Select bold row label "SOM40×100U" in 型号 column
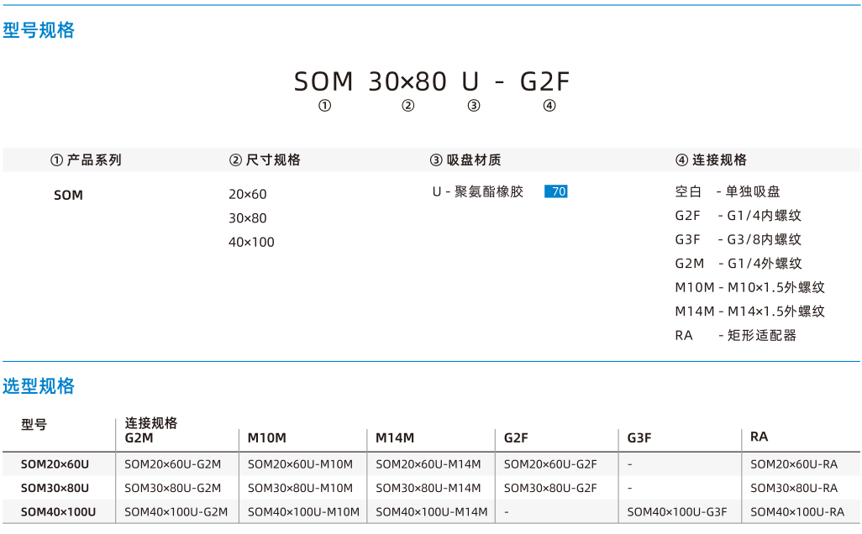The image size is (862, 534). 58,512
